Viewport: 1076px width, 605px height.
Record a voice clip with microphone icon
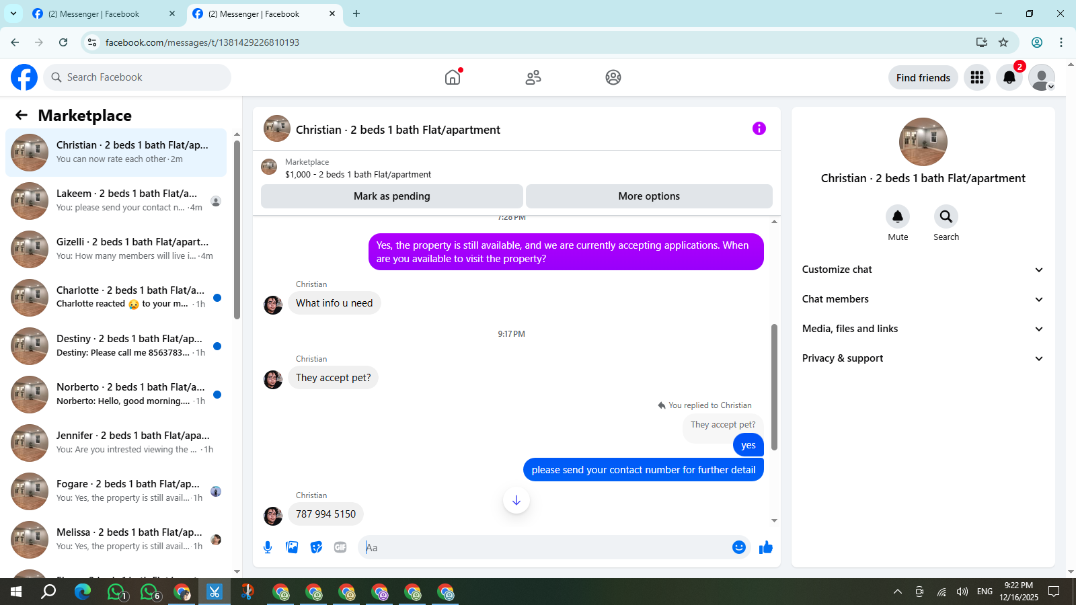coord(268,547)
